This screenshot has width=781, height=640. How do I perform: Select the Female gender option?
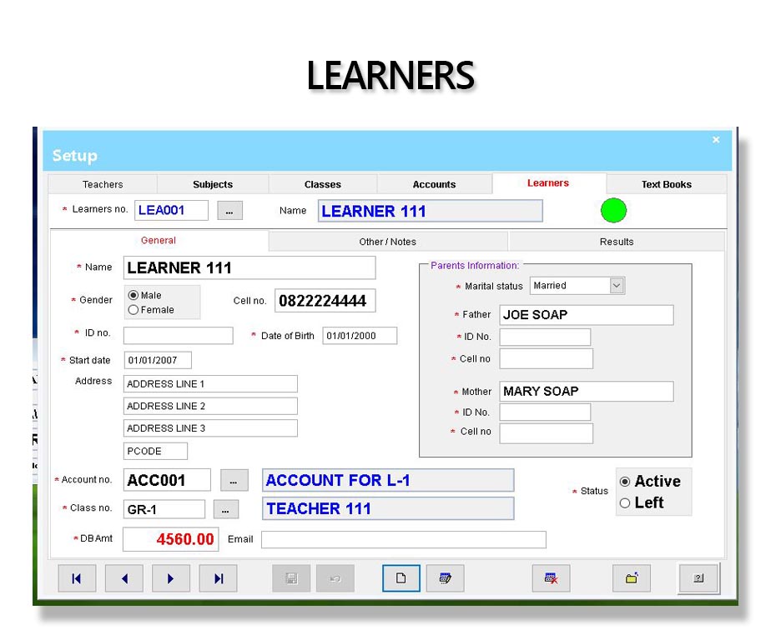[x=134, y=310]
